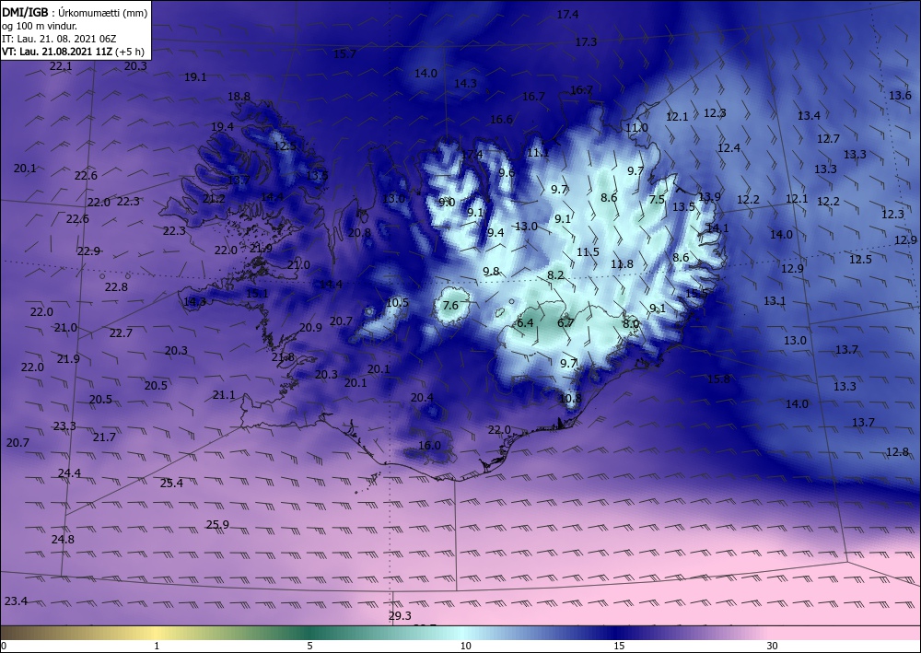Click the 9.6 value label
Viewport: 921px width, 653px height.
click(x=507, y=172)
